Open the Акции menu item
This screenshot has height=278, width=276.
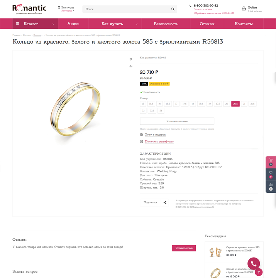click(73, 24)
